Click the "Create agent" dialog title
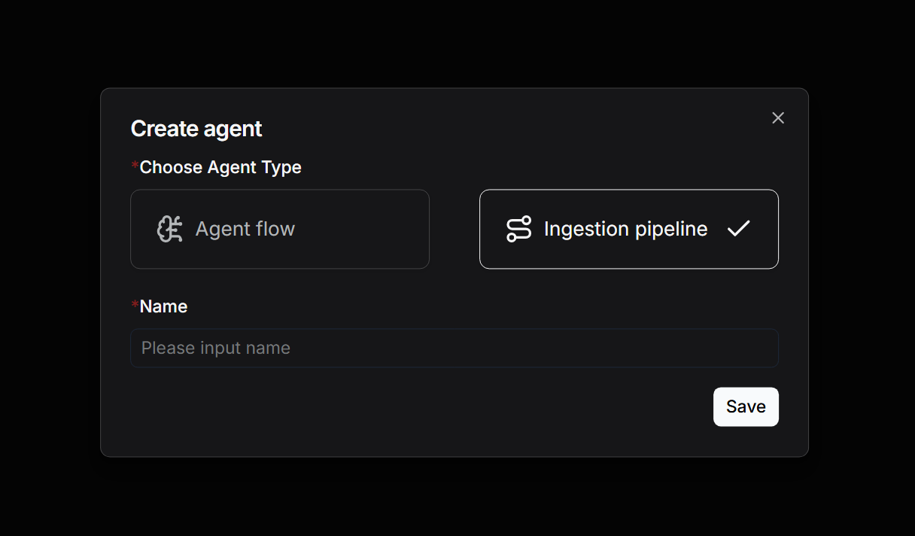Screen dimensions: 915x536 (x=196, y=129)
